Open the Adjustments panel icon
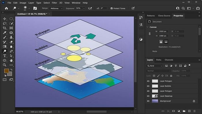This screenshot has height=114, width=202. click(x=141, y=39)
